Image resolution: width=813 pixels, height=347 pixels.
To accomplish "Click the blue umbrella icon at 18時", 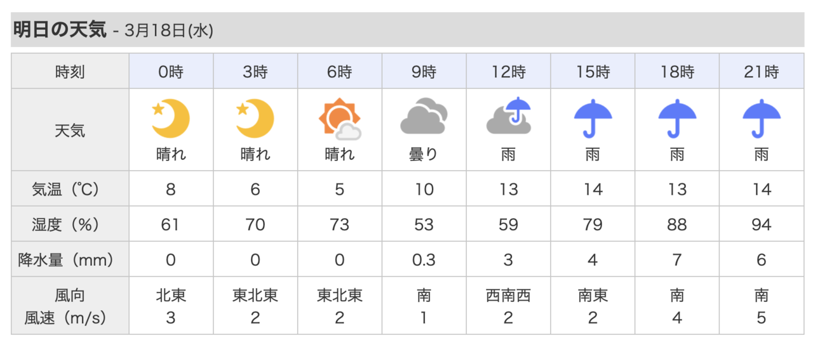I will 677,117.
